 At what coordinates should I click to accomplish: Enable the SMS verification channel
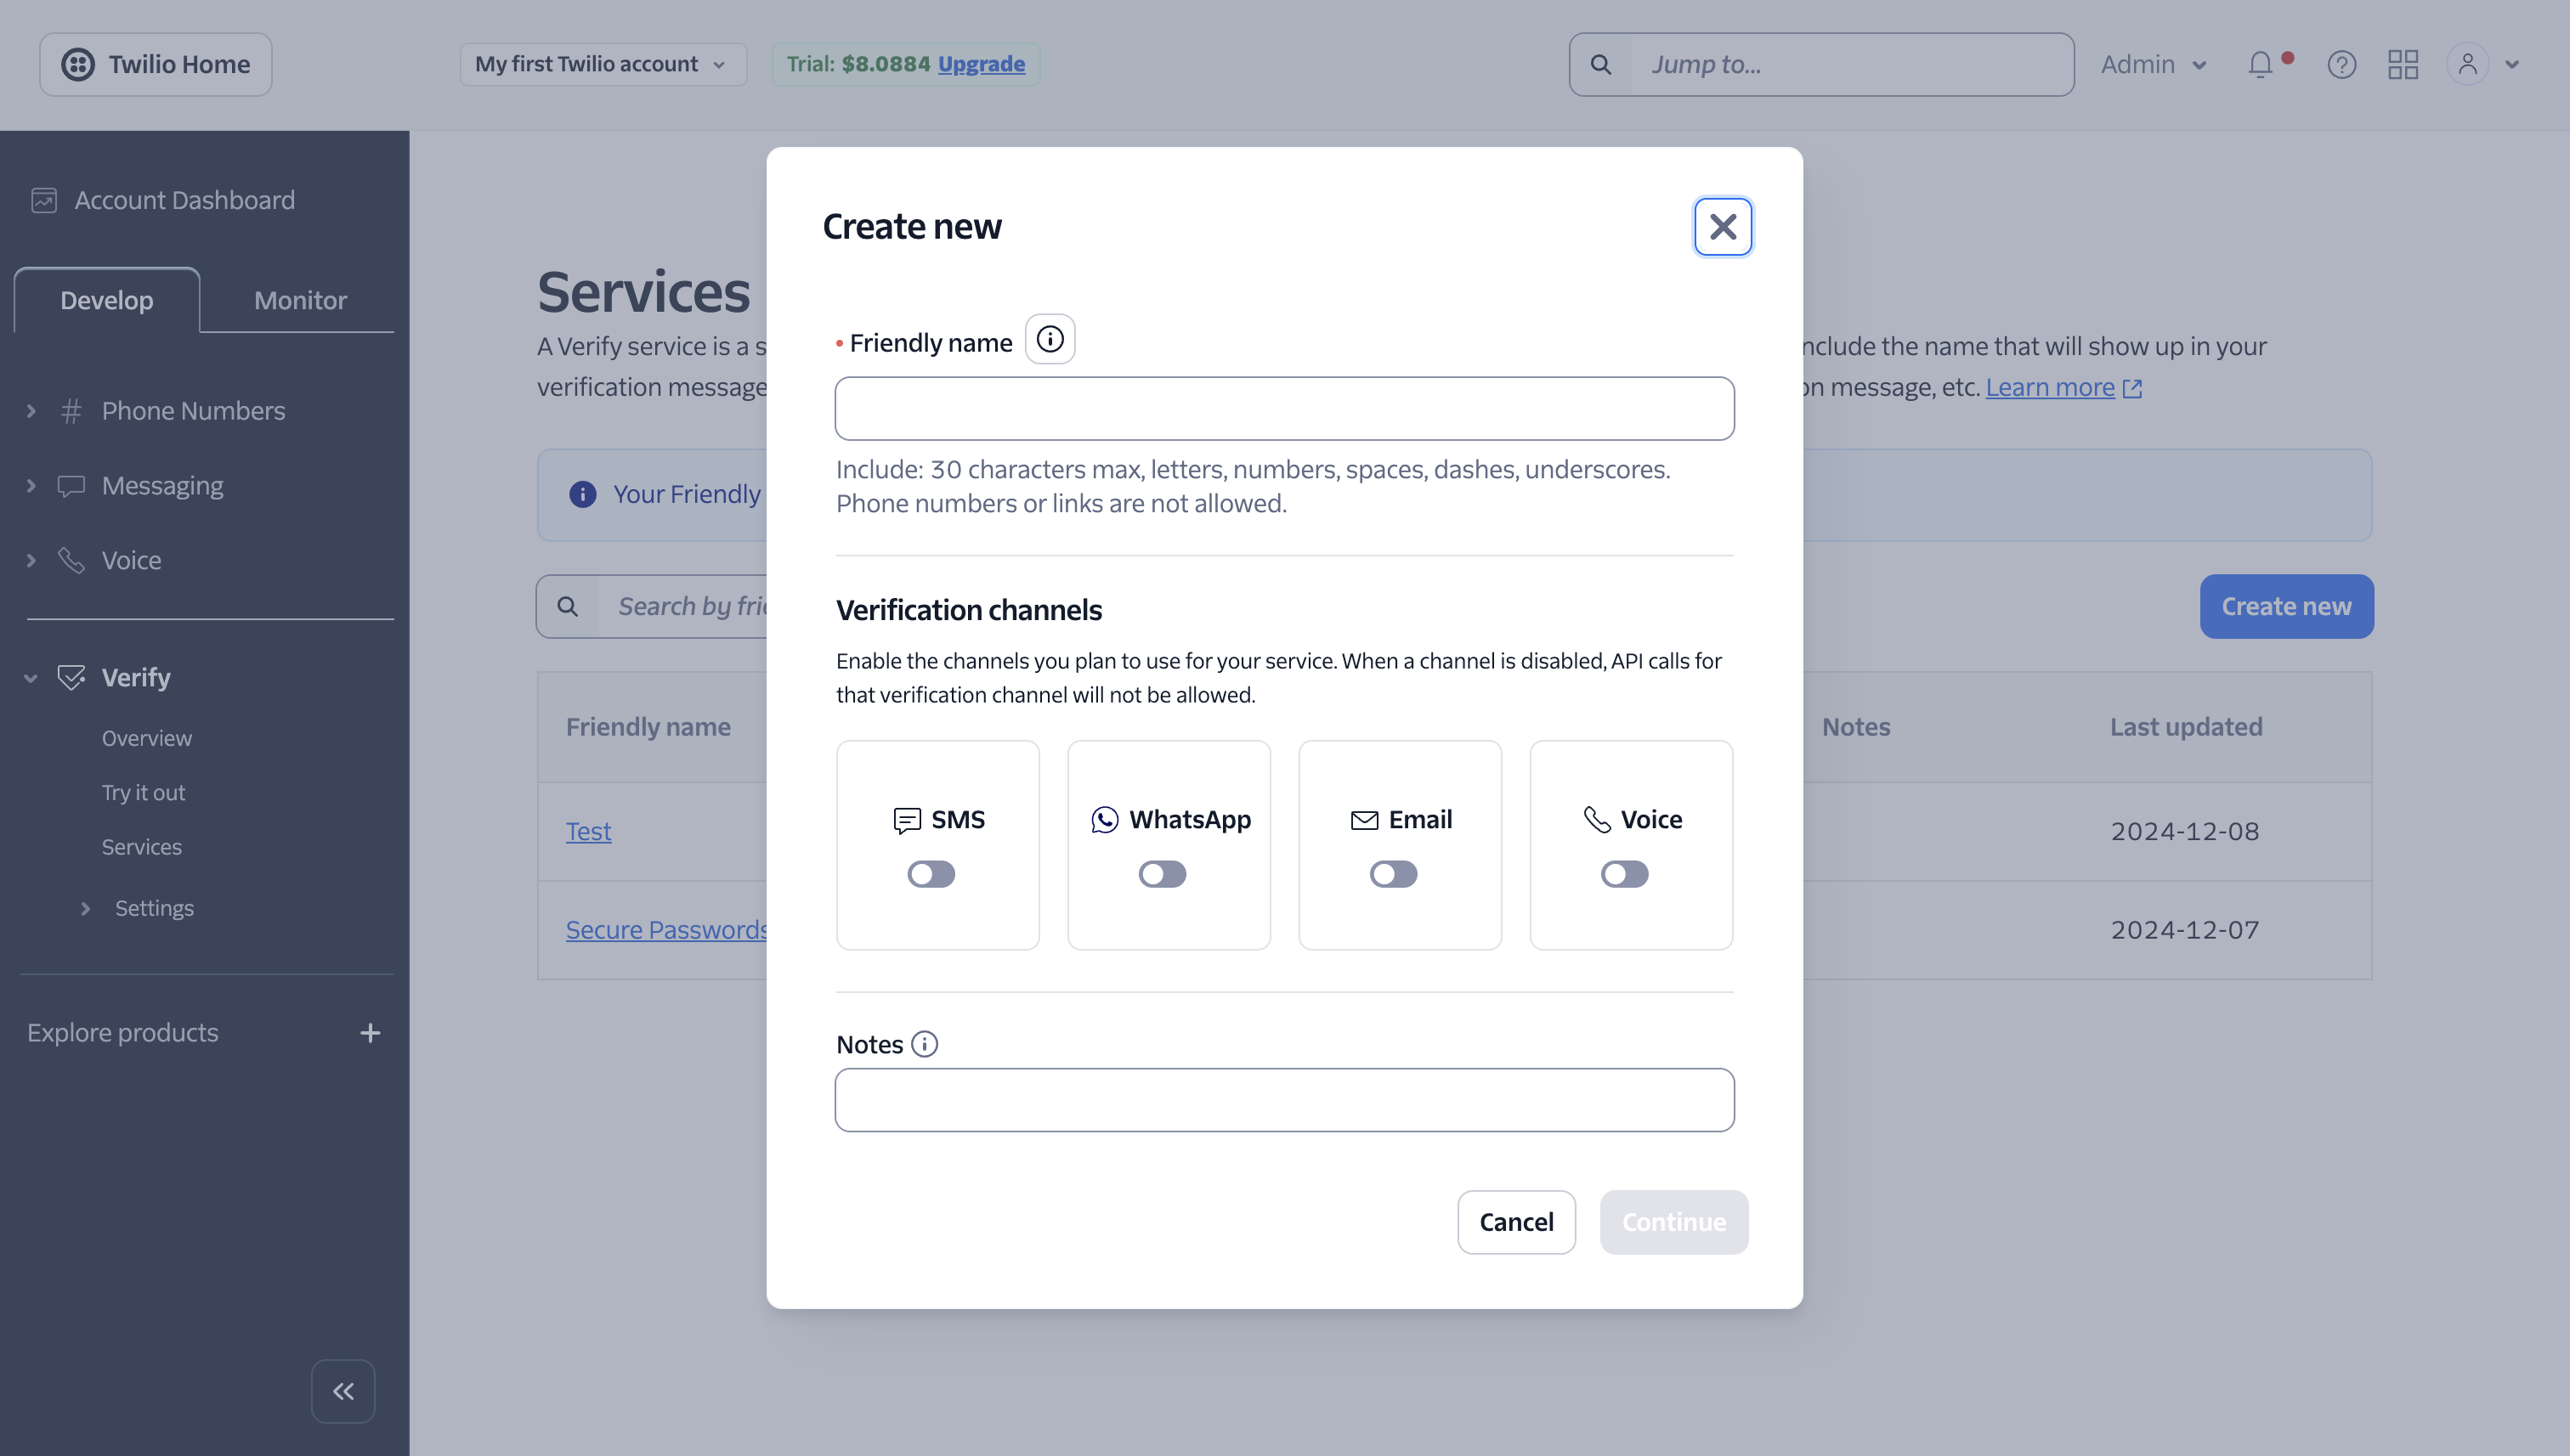[931, 873]
